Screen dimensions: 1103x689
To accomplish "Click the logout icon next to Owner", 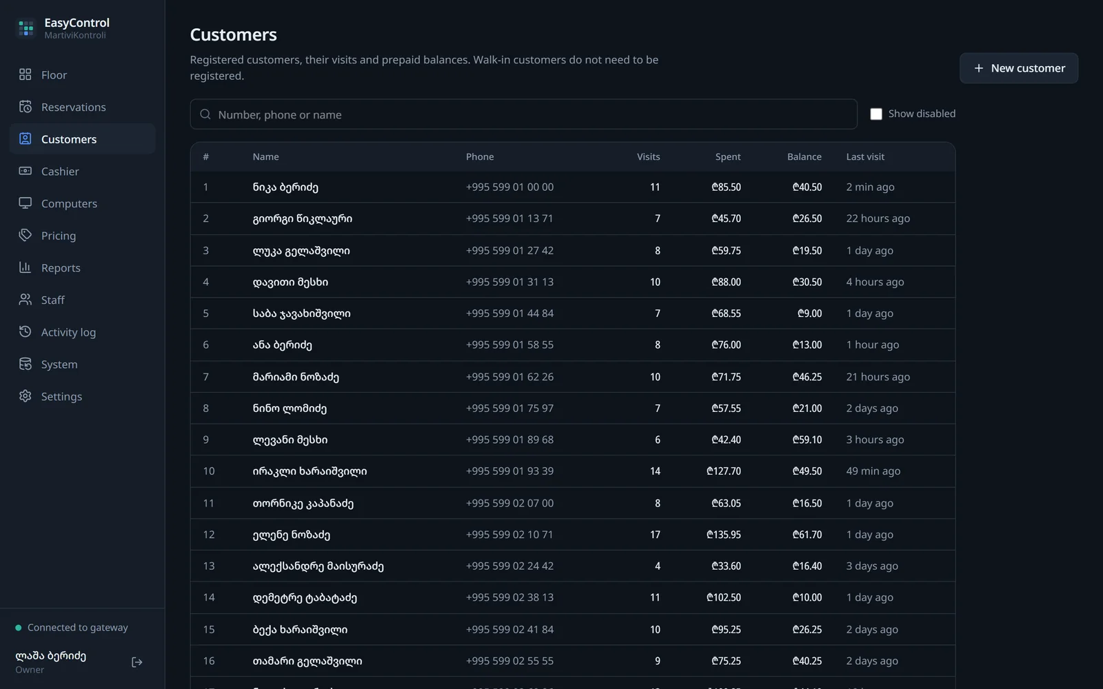I will pos(137,662).
